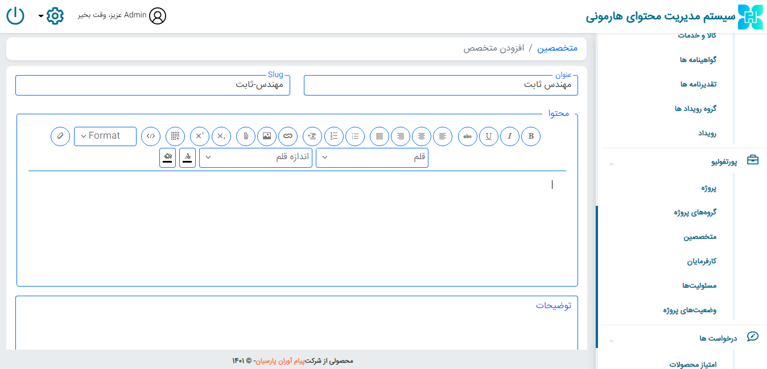Open گروه‌های پروژه in the sidebar
767x369 pixels.
pos(695,213)
